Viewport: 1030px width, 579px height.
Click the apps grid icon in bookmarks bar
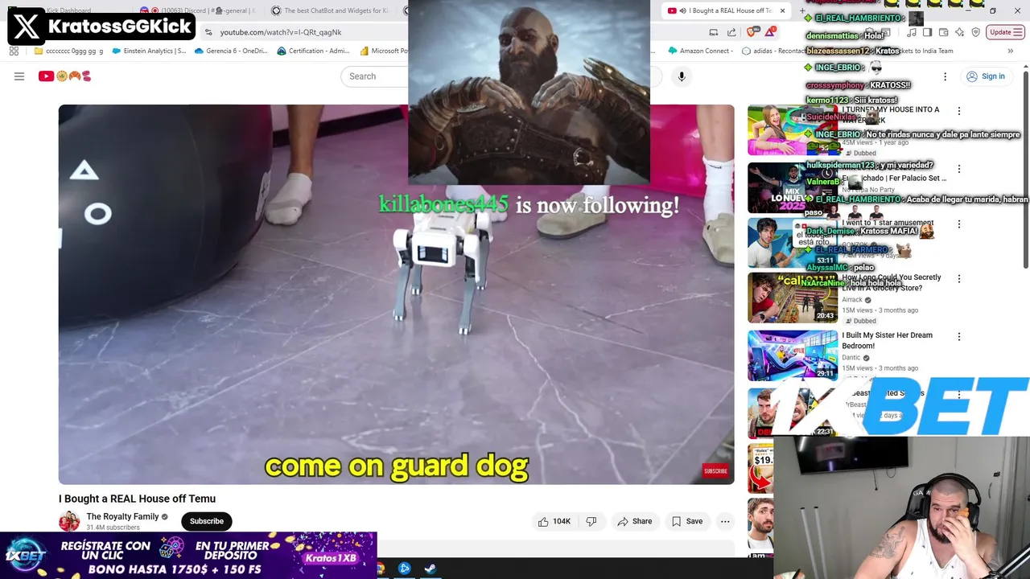pos(14,51)
